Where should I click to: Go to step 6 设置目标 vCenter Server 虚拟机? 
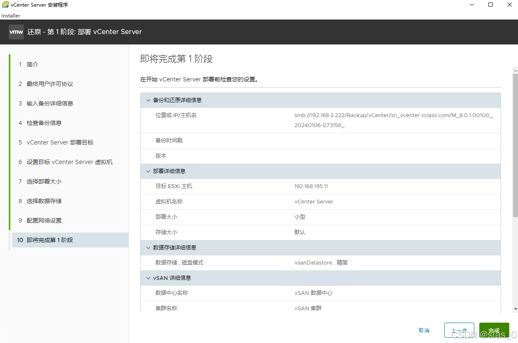pos(70,162)
